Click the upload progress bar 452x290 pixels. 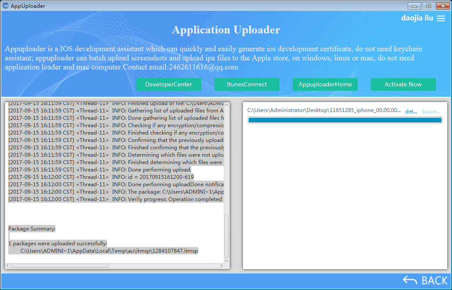tap(345, 120)
